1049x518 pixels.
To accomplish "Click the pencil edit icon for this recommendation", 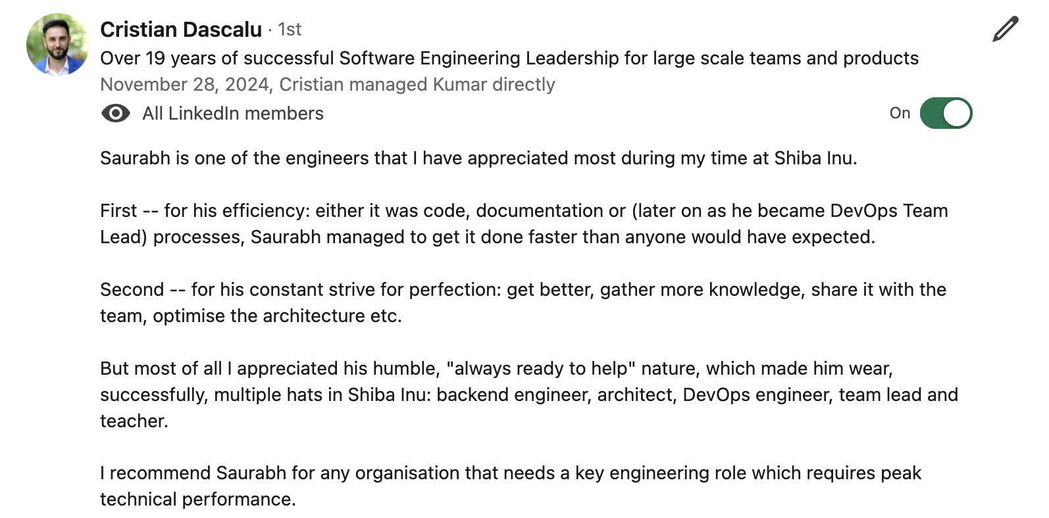I will pyautogui.click(x=1005, y=30).
